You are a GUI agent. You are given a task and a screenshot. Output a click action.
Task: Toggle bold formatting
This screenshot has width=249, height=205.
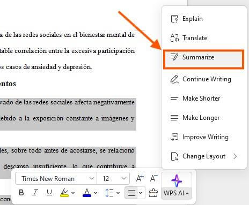tap(21, 193)
